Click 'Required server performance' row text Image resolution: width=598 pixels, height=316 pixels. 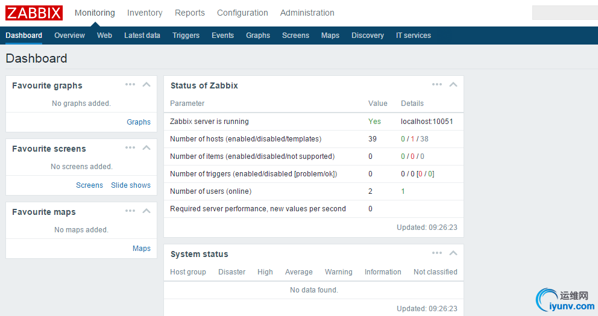point(258,209)
